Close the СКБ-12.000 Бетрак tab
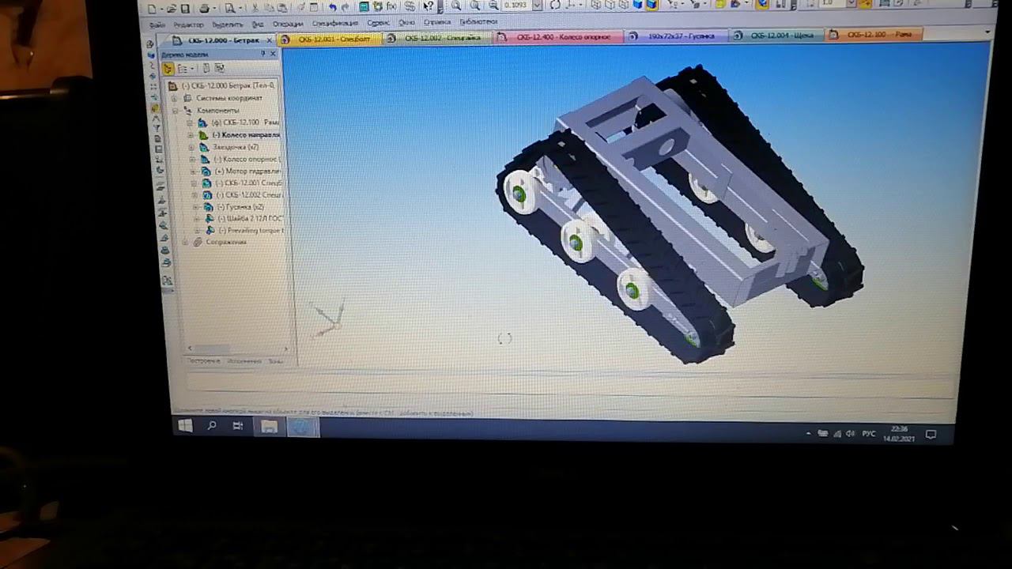 click(270, 40)
